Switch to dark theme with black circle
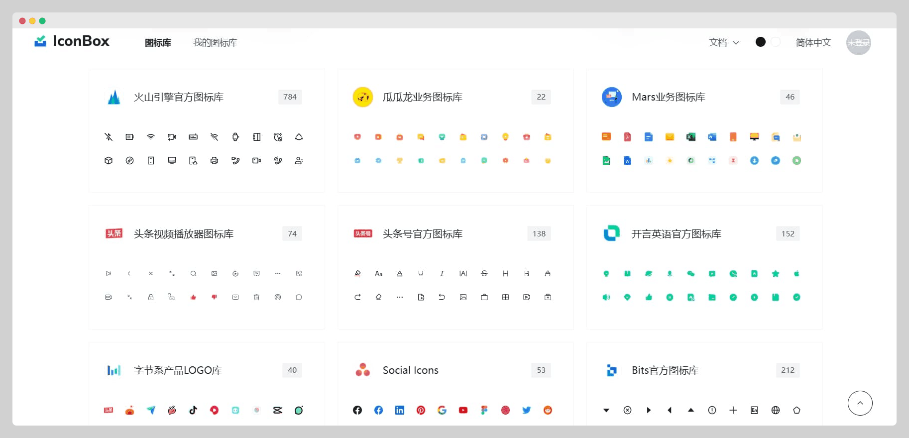The width and height of the screenshot is (909, 438). pyautogui.click(x=760, y=42)
